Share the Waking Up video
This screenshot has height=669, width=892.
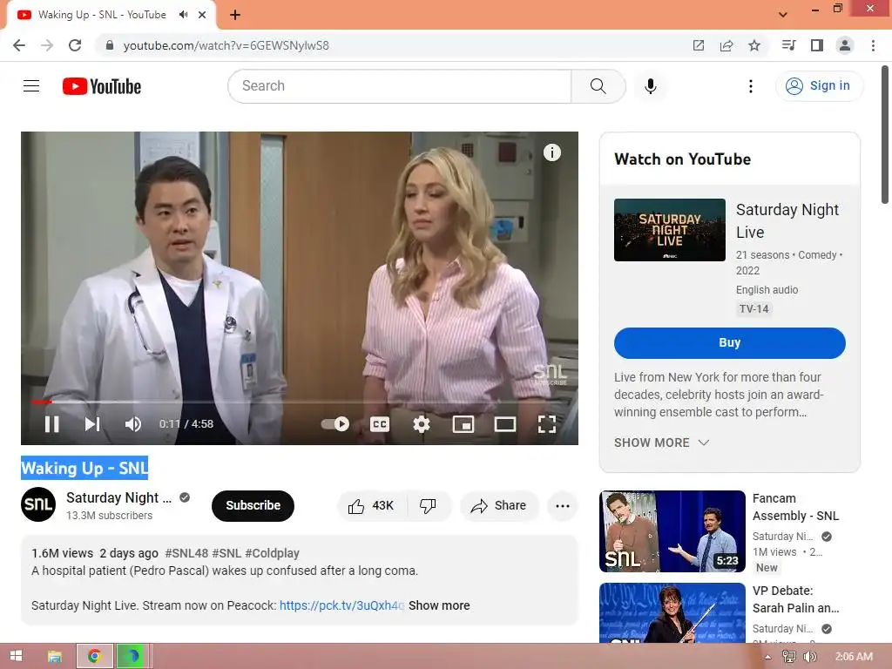499,506
